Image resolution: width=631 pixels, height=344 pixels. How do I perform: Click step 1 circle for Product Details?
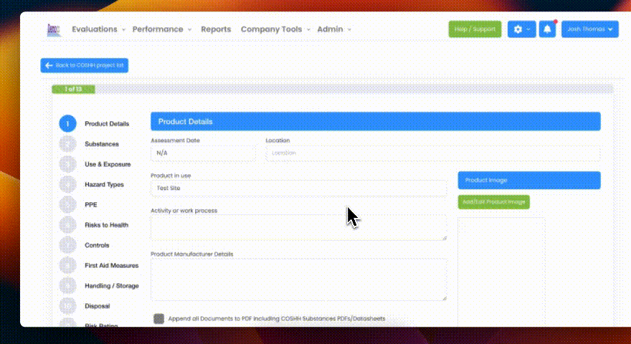(x=67, y=123)
